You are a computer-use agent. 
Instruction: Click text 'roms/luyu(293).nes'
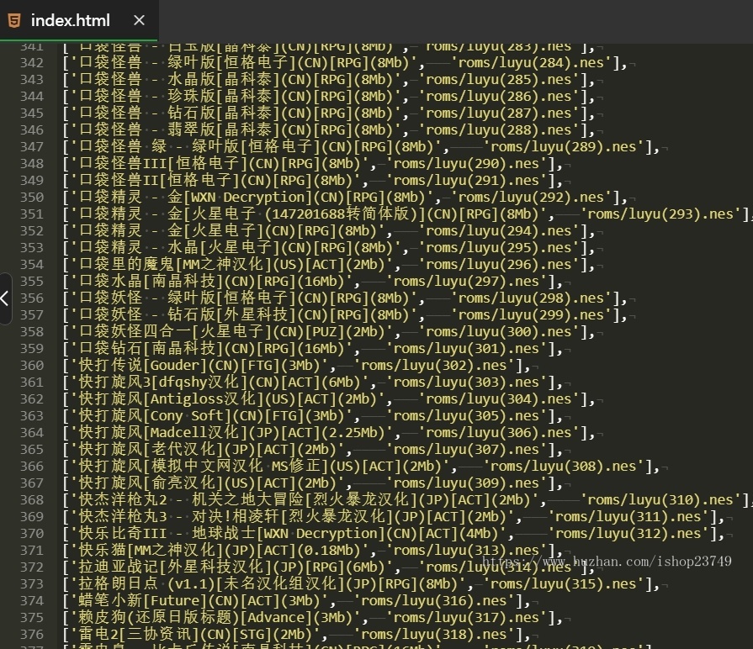coord(660,214)
